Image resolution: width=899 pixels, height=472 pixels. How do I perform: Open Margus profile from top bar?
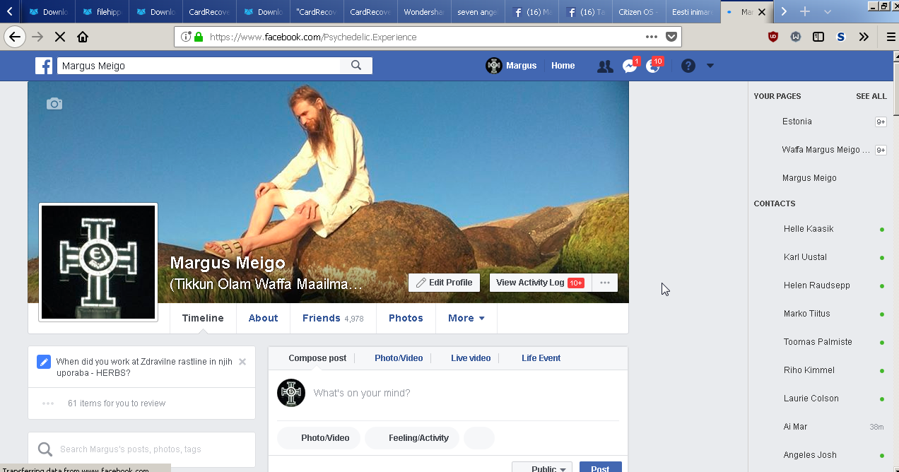pos(511,66)
